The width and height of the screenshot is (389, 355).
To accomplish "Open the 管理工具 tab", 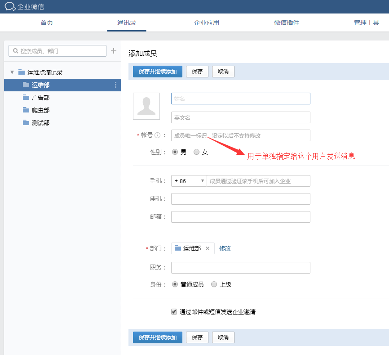I will click(x=367, y=21).
